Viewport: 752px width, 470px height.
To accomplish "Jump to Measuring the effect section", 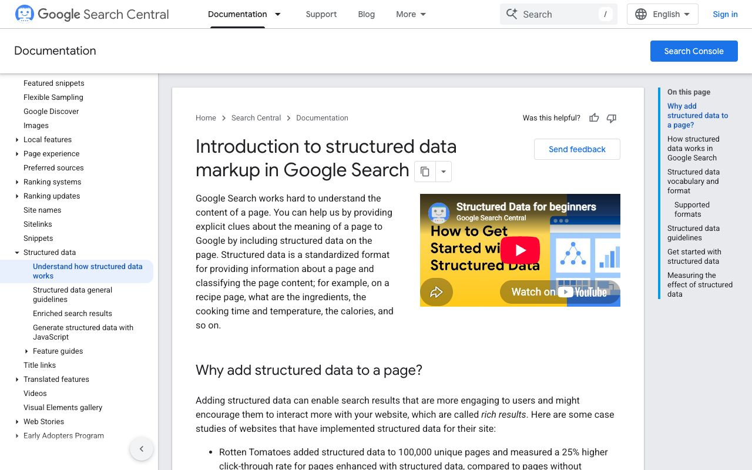I will pyautogui.click(x=700, y=285).
